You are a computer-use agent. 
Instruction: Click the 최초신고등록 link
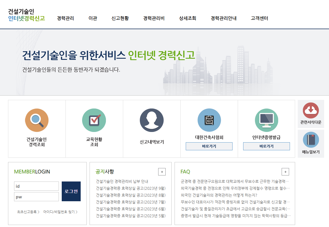click(28, 212)
